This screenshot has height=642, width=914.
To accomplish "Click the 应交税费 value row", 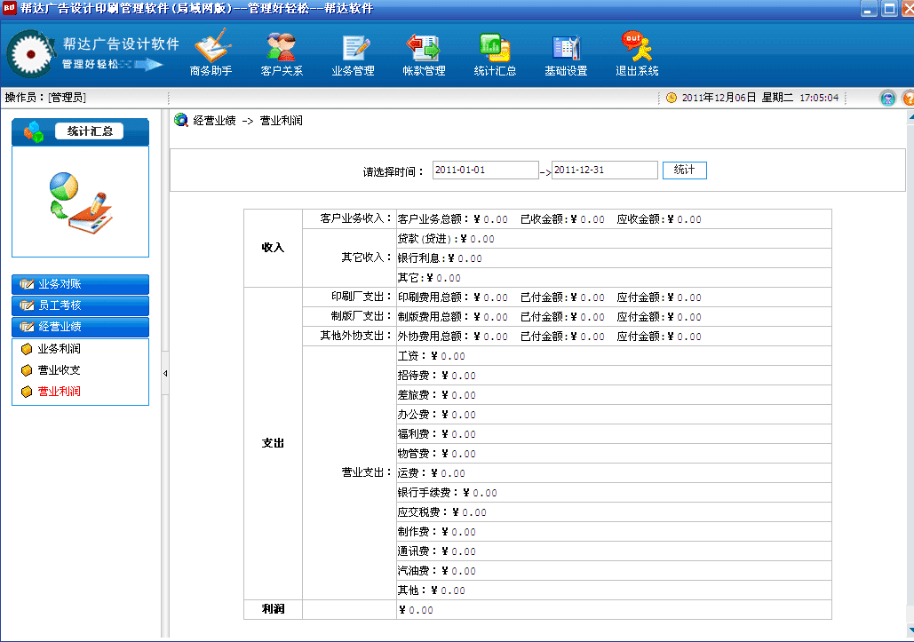I will coord(614,512).
